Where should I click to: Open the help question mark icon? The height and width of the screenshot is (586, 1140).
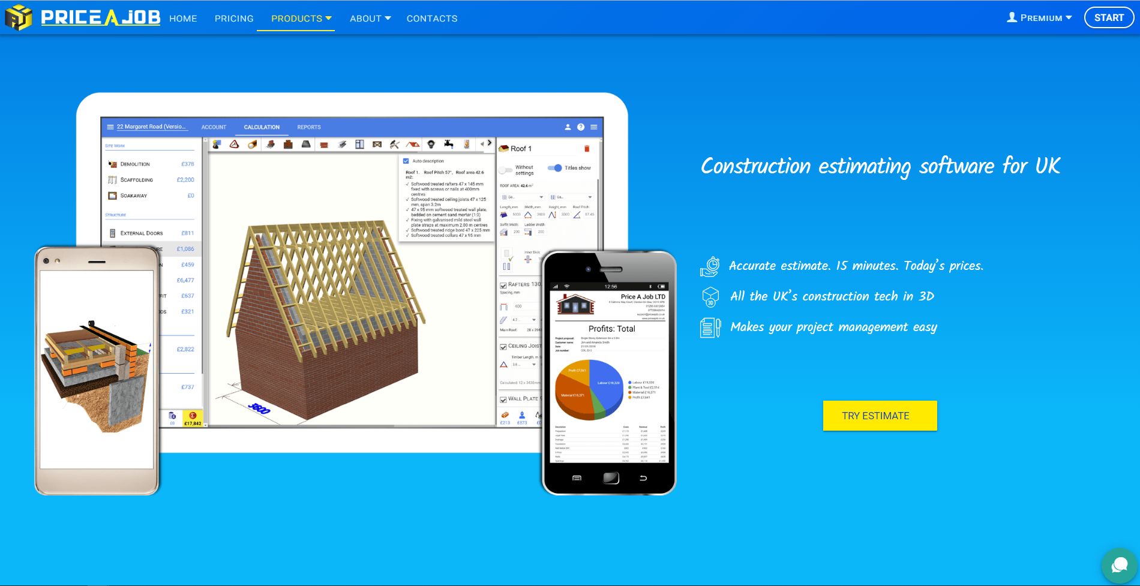(581, 127)
